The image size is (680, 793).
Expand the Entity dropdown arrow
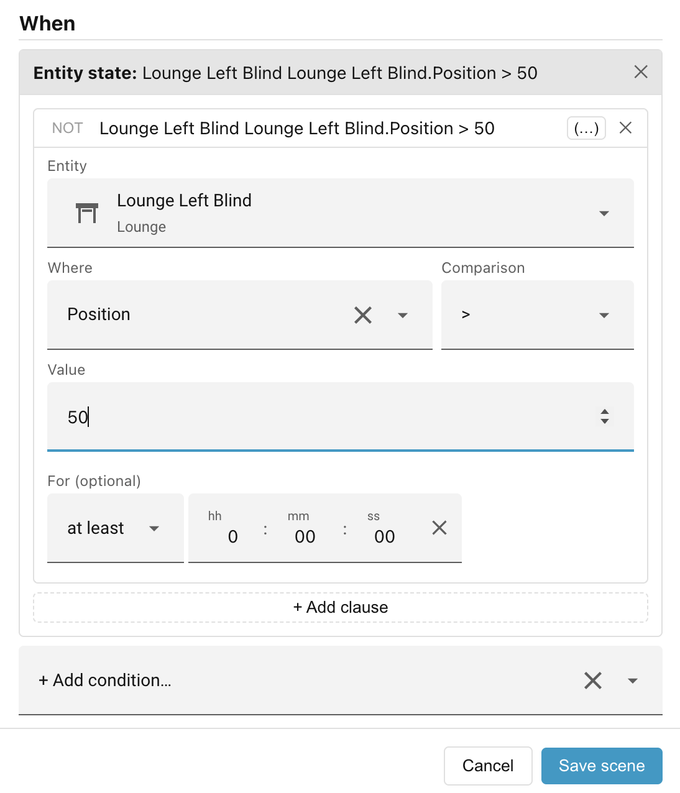604,213
